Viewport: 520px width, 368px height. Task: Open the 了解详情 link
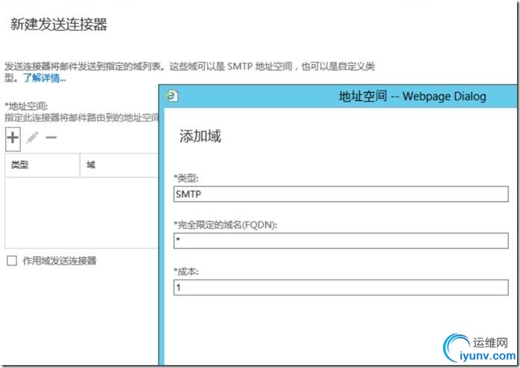click(x=44, y=78)
